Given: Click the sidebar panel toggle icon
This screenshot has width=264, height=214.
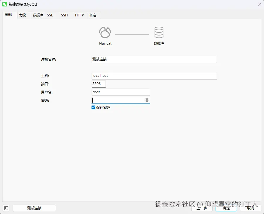Looking at the screenshot, I should (6, 208).
